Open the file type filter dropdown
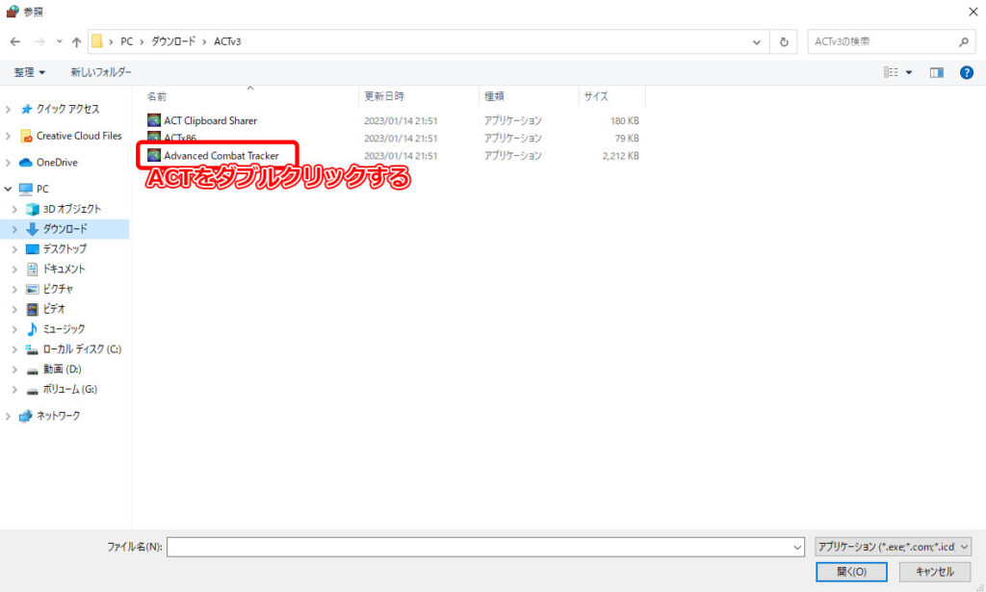 tap(893, 547)
